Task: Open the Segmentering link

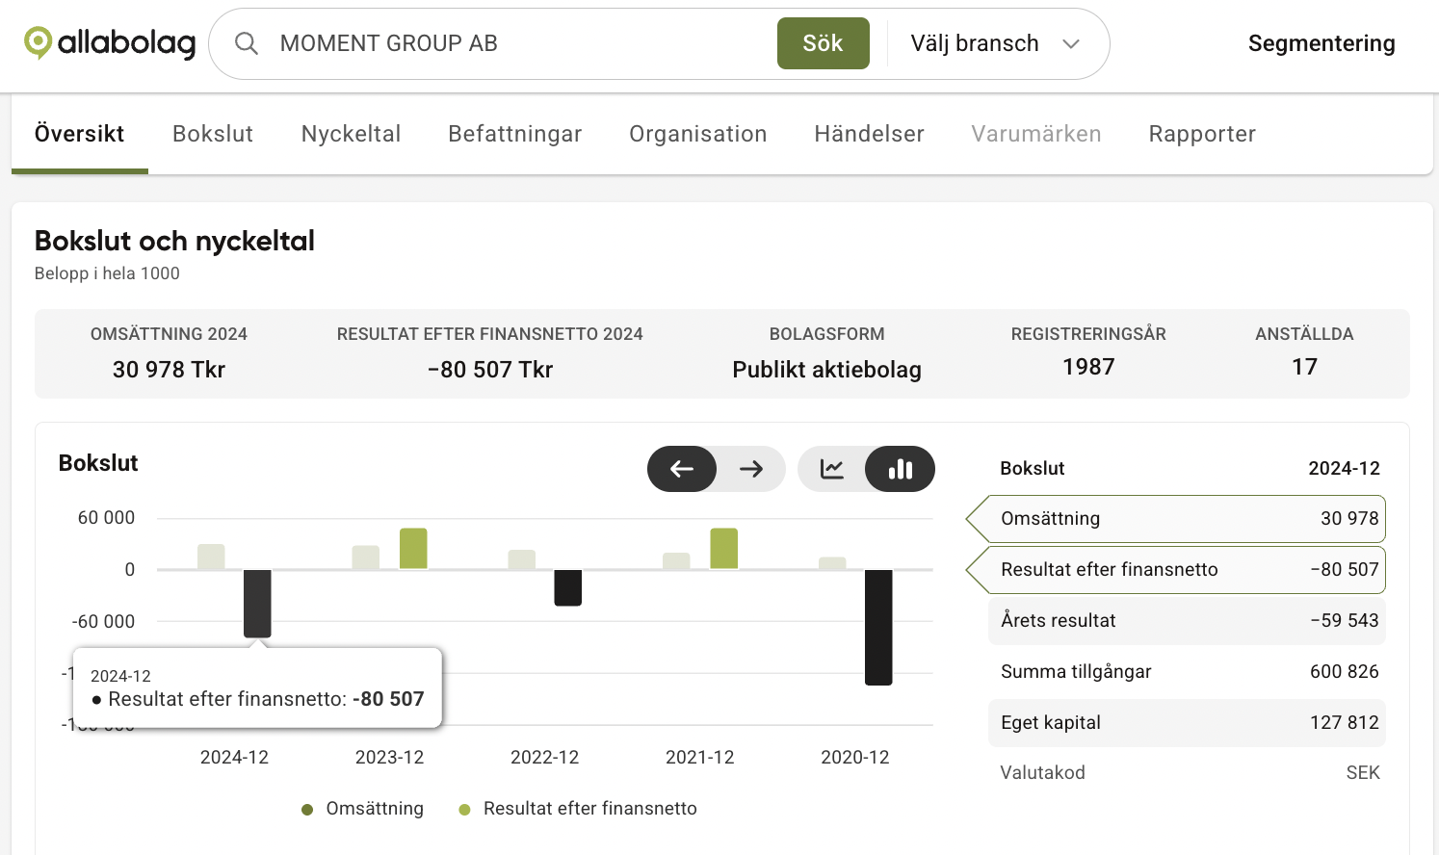Action: 1321,43
